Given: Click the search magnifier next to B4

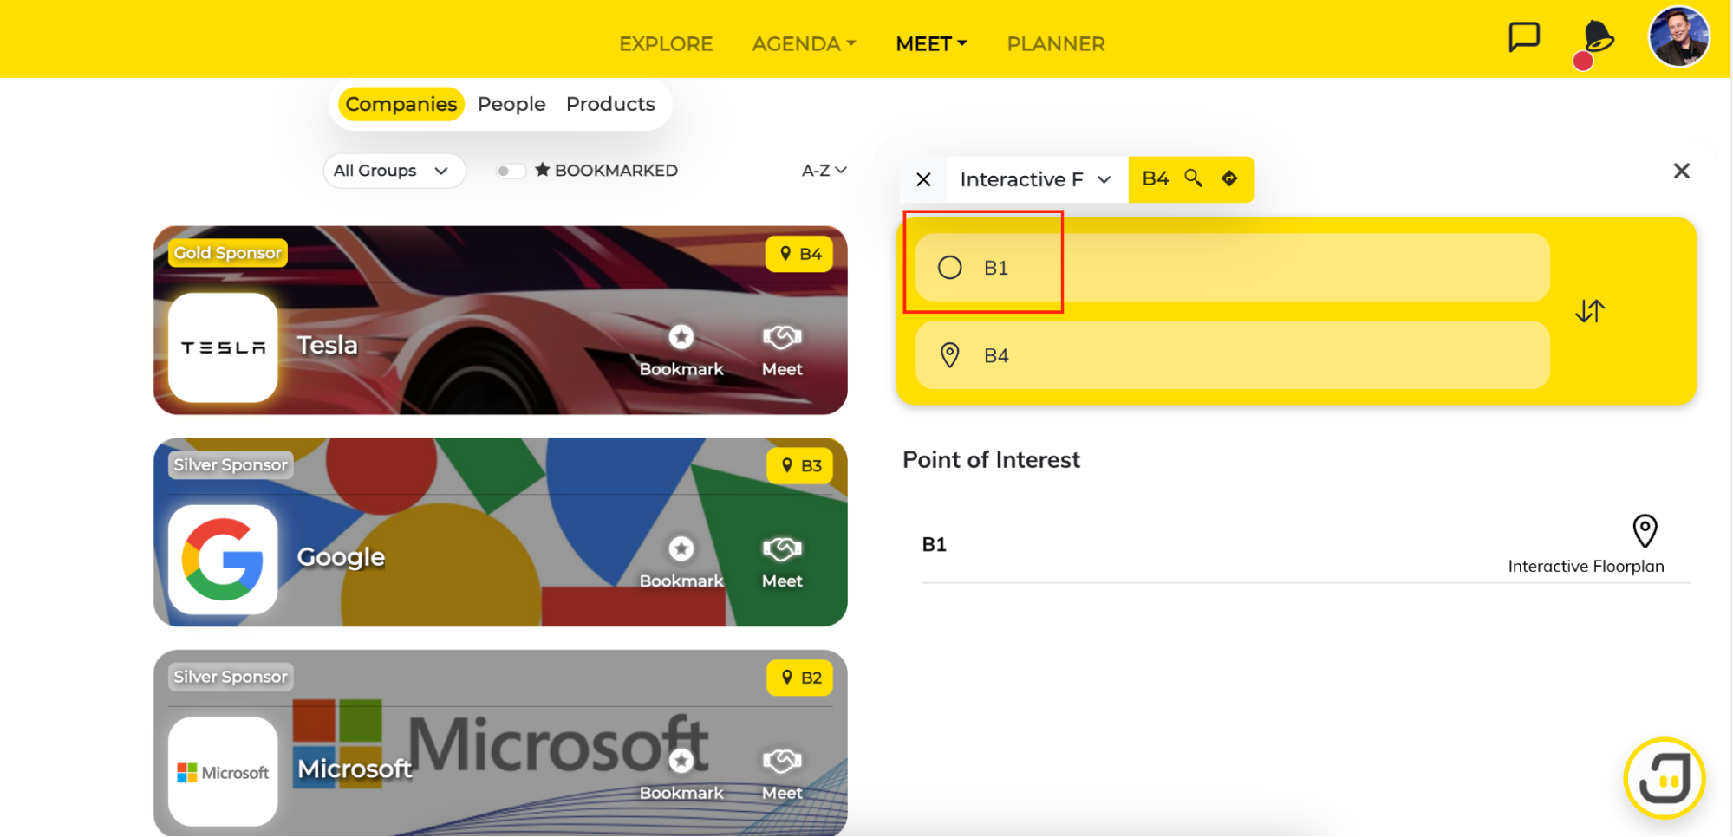Looking at the screenshot, I should point(1194,178).
